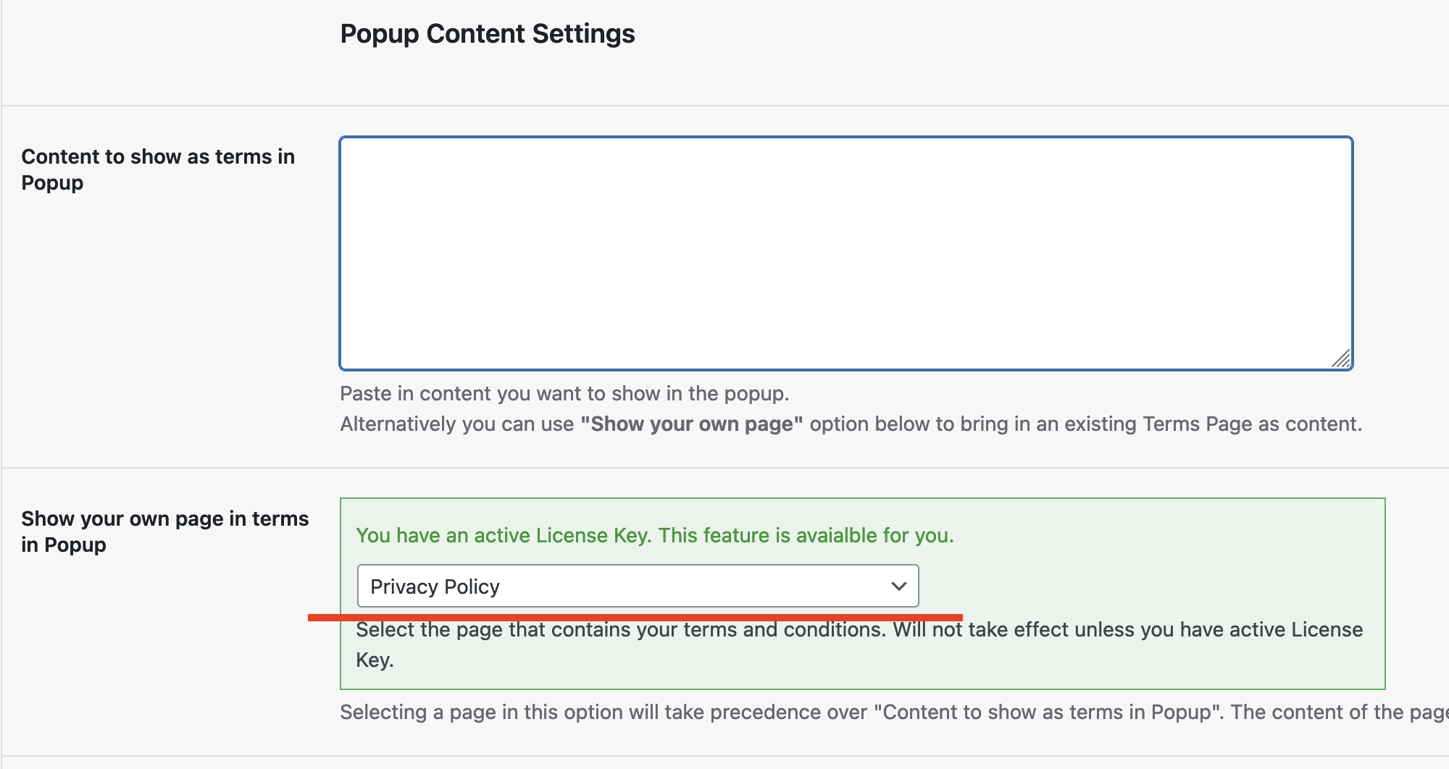
Task: Click the bold "Show your own page" text
Action: pyautogui.click(x=692, y=424)
